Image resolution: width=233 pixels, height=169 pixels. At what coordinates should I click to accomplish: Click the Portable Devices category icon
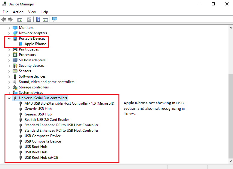15,38
